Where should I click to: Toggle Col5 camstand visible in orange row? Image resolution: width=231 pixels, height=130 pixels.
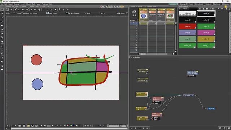[x=173, y=12]
